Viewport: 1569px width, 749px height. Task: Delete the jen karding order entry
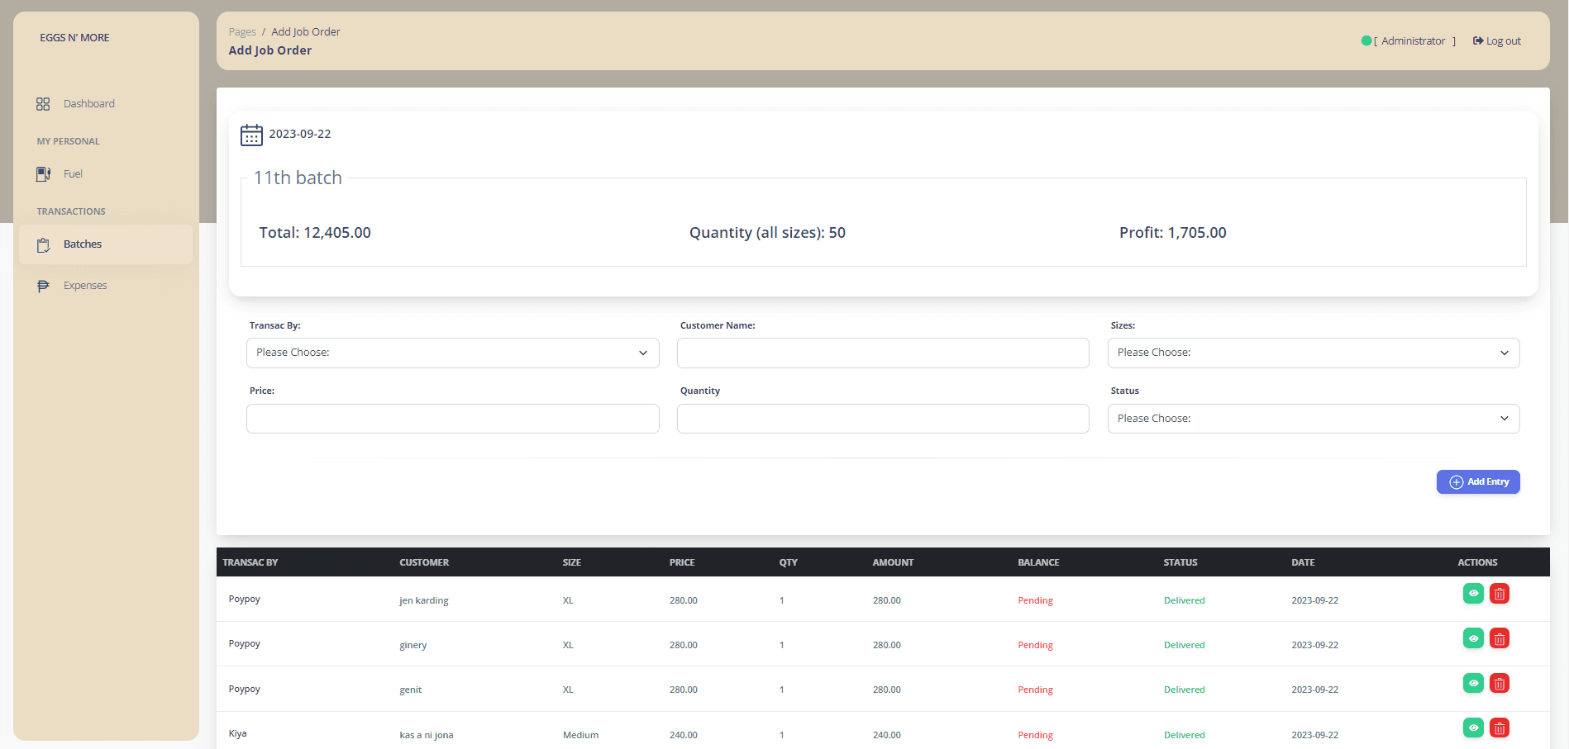click(1500, 593)
